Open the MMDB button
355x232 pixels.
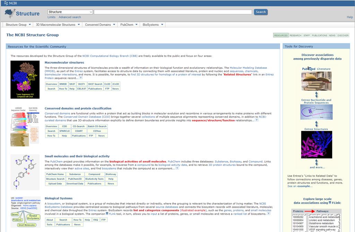[63, 84]
